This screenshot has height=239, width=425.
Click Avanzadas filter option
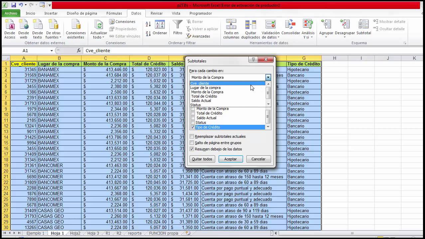198,36
